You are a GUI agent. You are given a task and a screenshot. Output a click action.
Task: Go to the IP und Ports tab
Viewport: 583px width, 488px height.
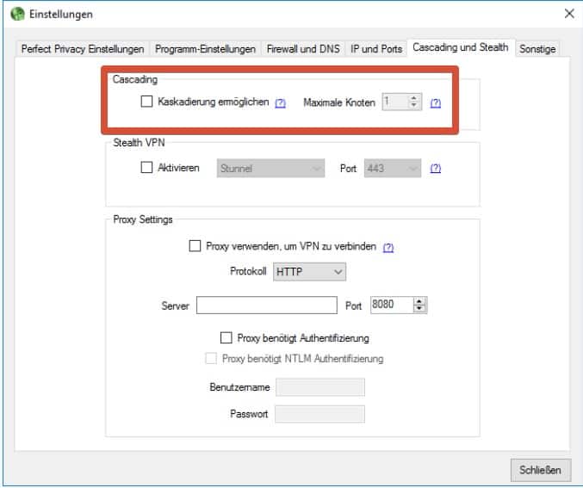pyautogui.click(x=376, y=49)
